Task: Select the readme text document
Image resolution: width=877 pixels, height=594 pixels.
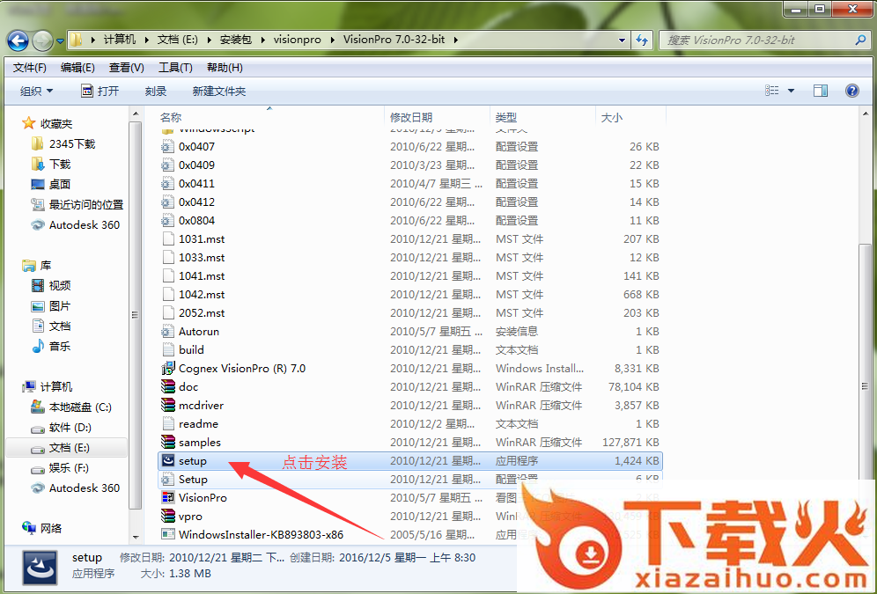Action: (410, 423)
